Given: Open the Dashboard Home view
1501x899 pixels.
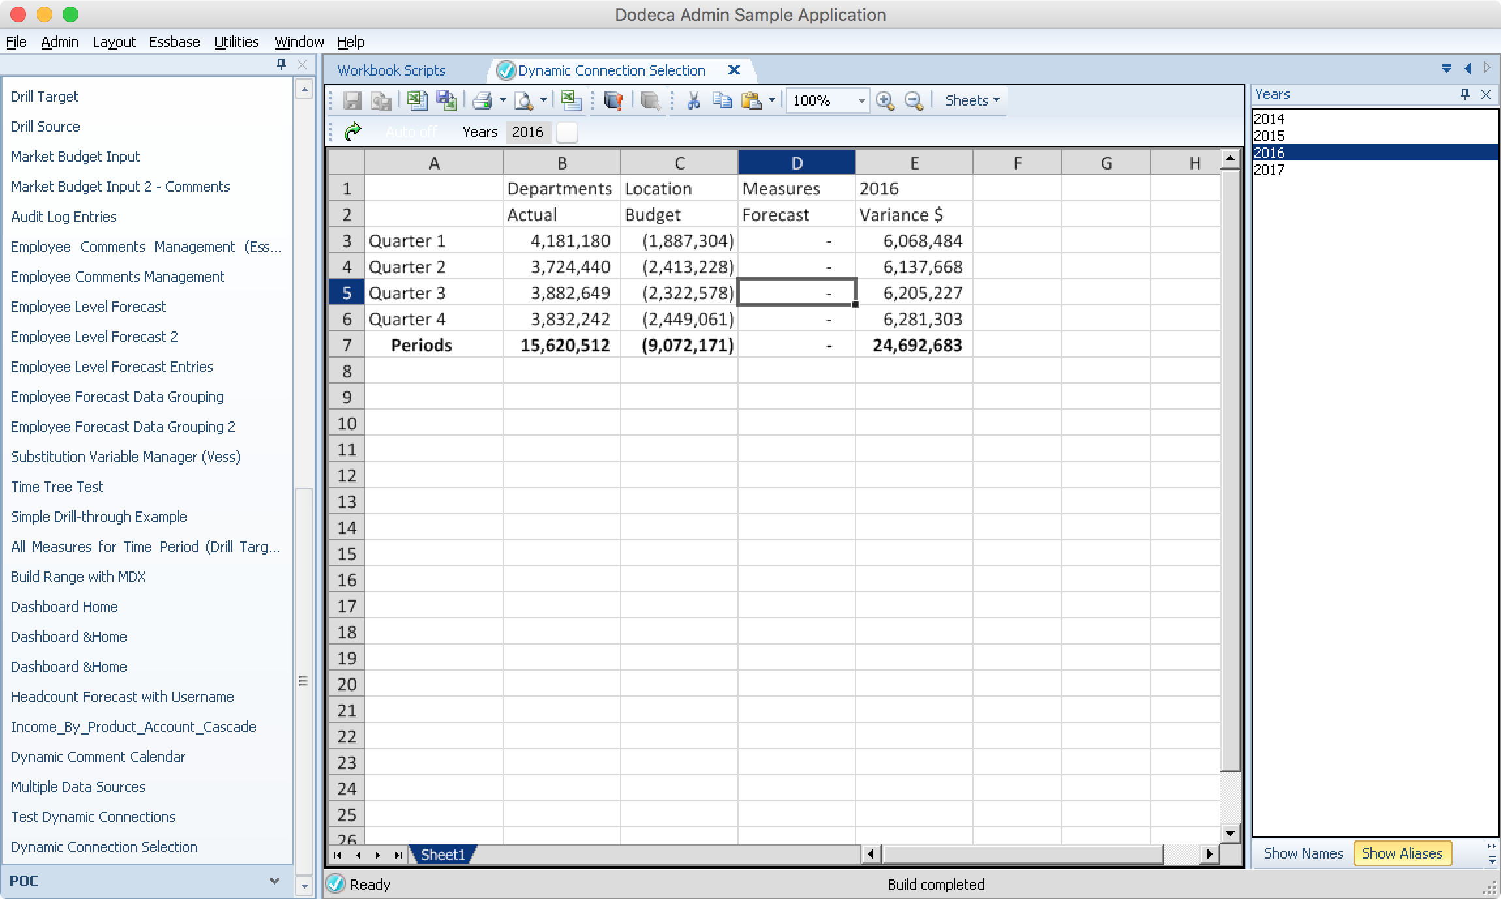Looking at the screenshot, I should (64, 607).
